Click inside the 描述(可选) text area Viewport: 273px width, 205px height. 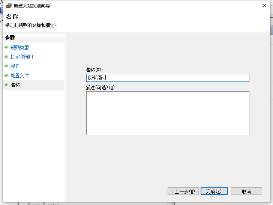tap(167, 113)
